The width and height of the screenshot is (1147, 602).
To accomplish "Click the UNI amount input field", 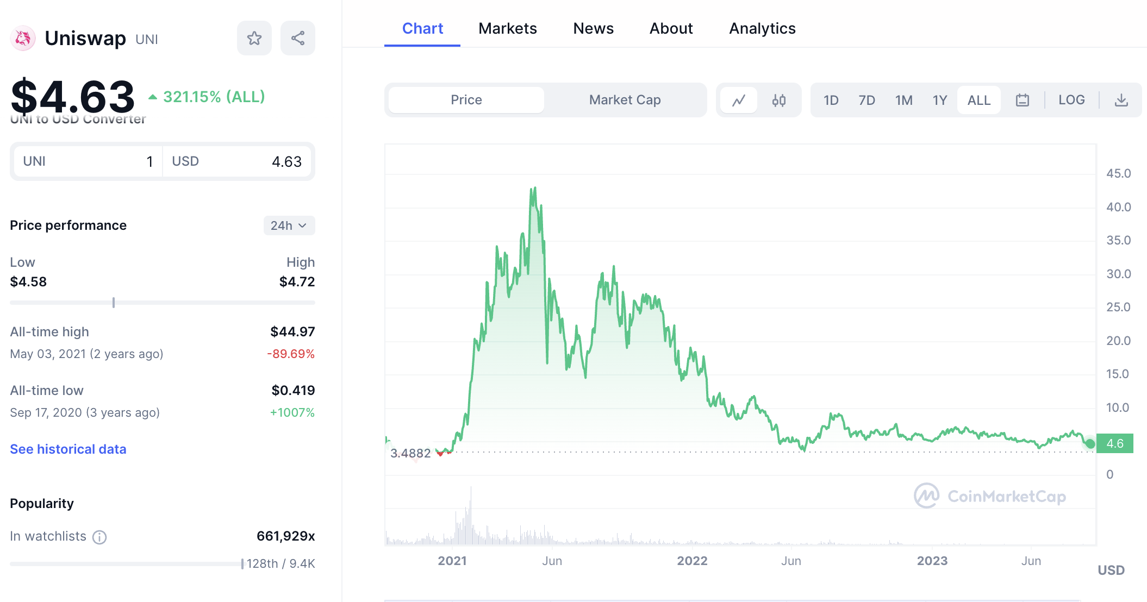I will (x=88, y=161).
